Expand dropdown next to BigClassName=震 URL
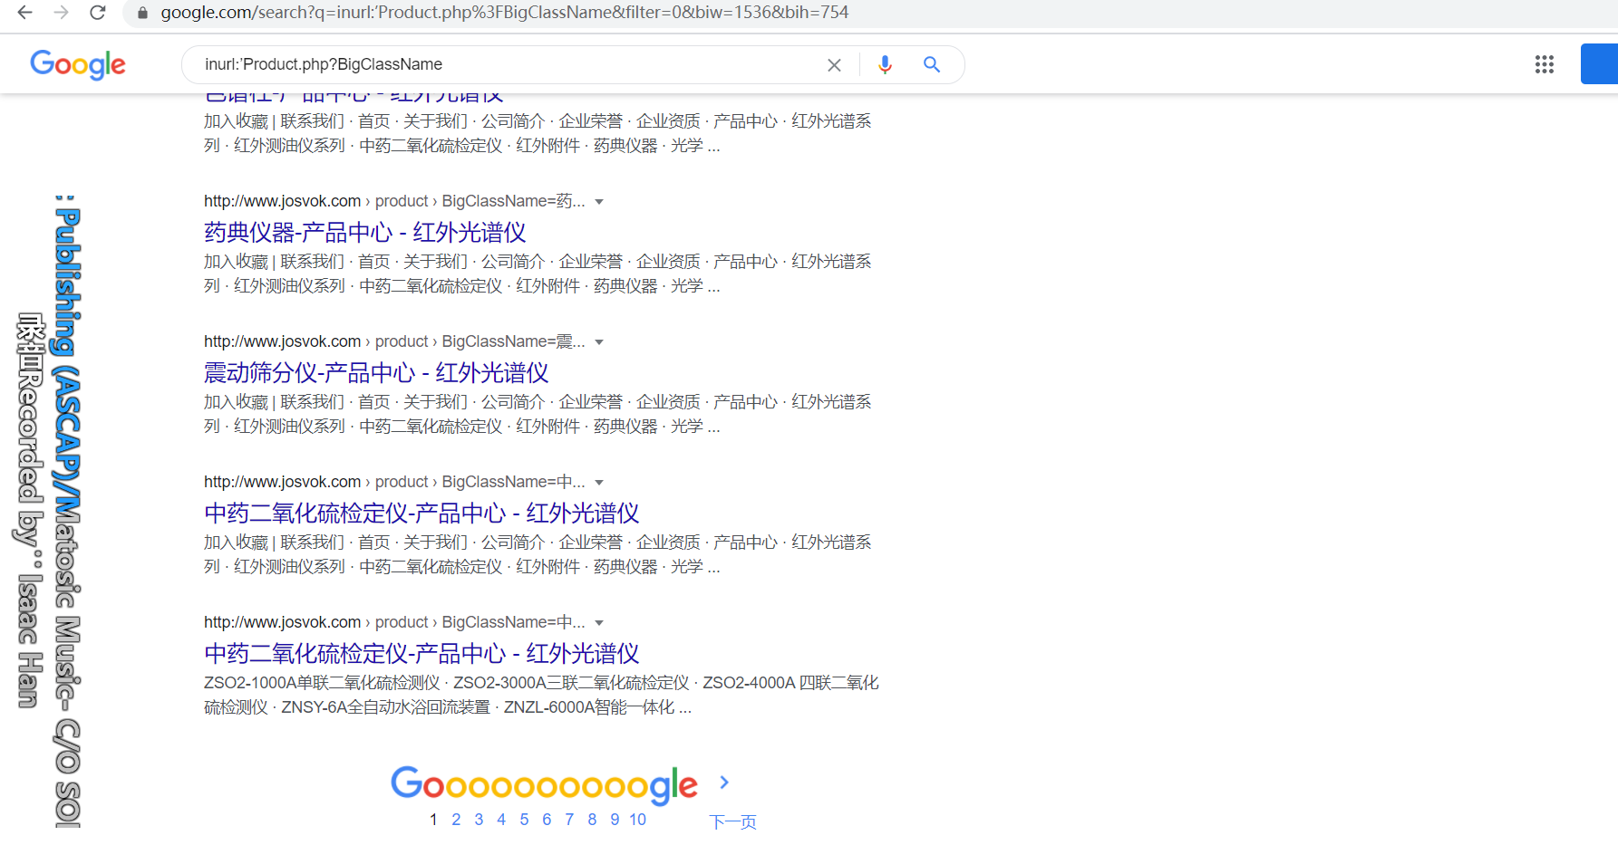This screenshot has height=845, width=1618. point(599,342)
